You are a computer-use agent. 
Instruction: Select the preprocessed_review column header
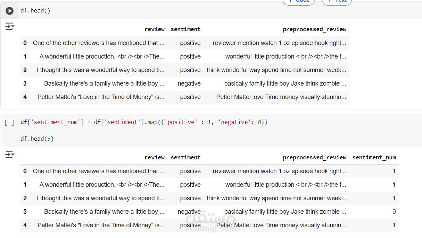(x=314, y=29)
